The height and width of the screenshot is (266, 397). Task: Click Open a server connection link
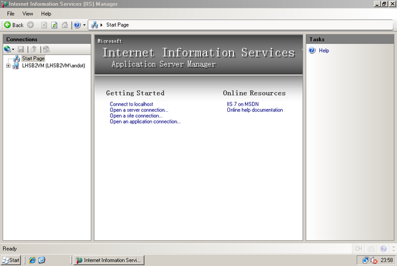(x=139, y=110)
